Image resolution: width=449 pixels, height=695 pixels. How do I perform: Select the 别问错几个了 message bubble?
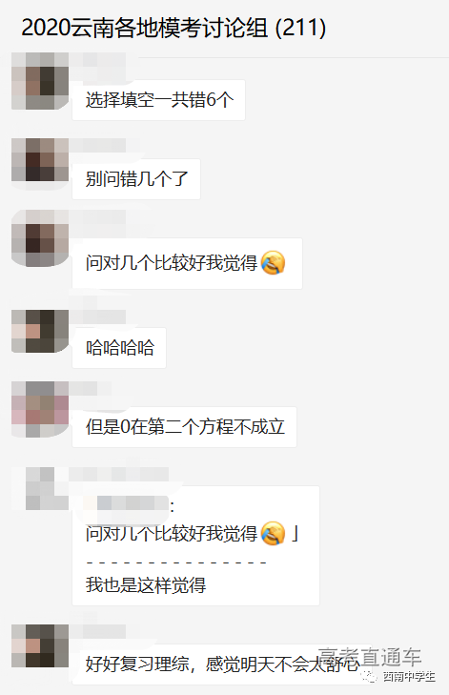[x=136, y=179]
